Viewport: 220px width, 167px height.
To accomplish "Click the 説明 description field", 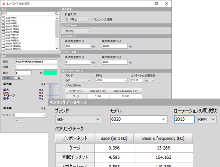I will click(36, 67).
